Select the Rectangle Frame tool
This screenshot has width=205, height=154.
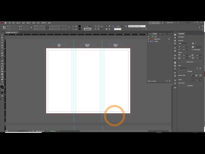coord(2,58)
